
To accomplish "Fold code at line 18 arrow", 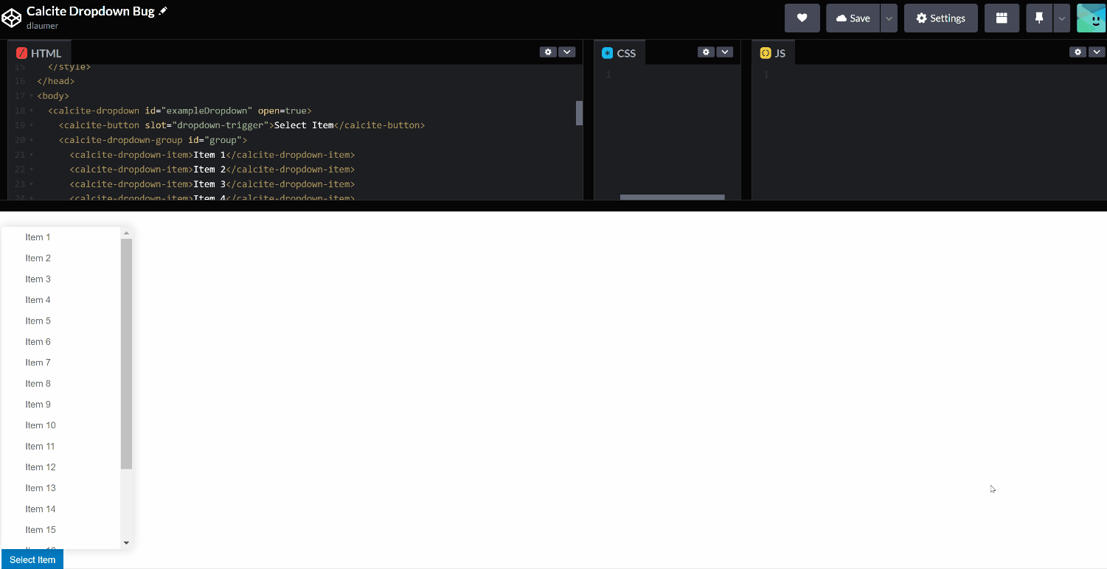I will click(31, 111).
